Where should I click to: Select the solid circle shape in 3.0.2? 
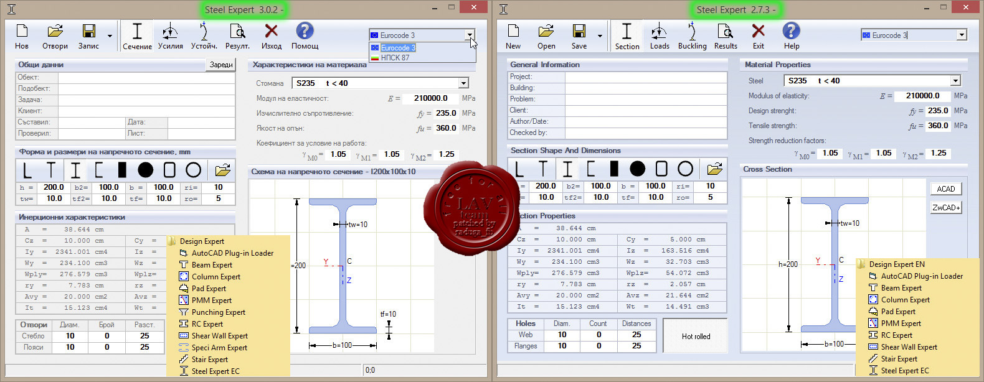(146, 170)
